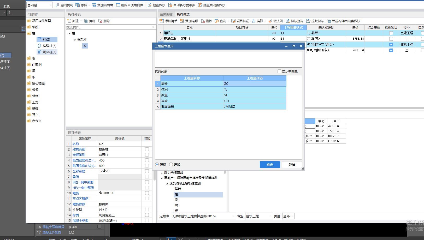424x240 pixels.
Task: Toggle 显示中间量 checkbox
Action: coord(279,71)
